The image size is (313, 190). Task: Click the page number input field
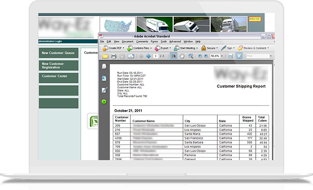156,56
